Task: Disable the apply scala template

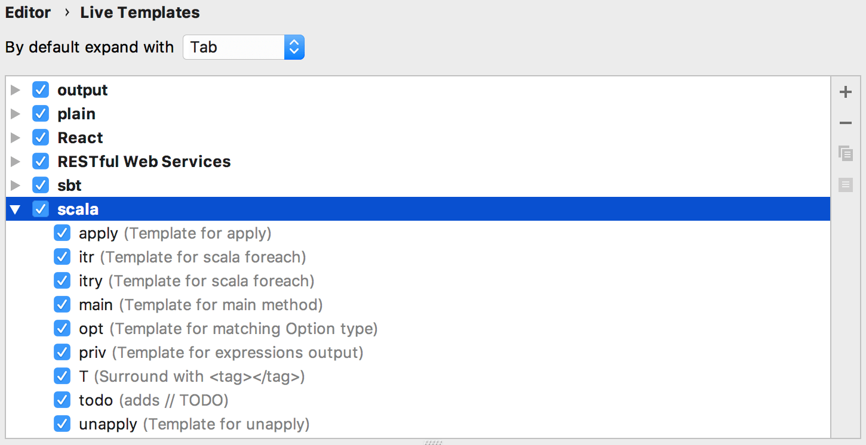Action: pyautogui.click(x=62, y=233)
